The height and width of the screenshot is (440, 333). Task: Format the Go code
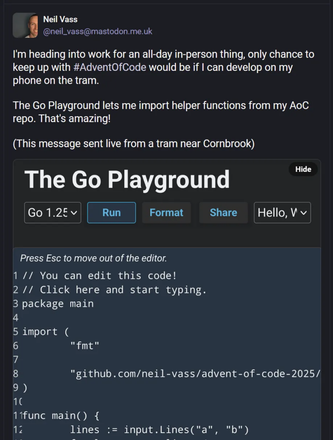tap(166, 213)
